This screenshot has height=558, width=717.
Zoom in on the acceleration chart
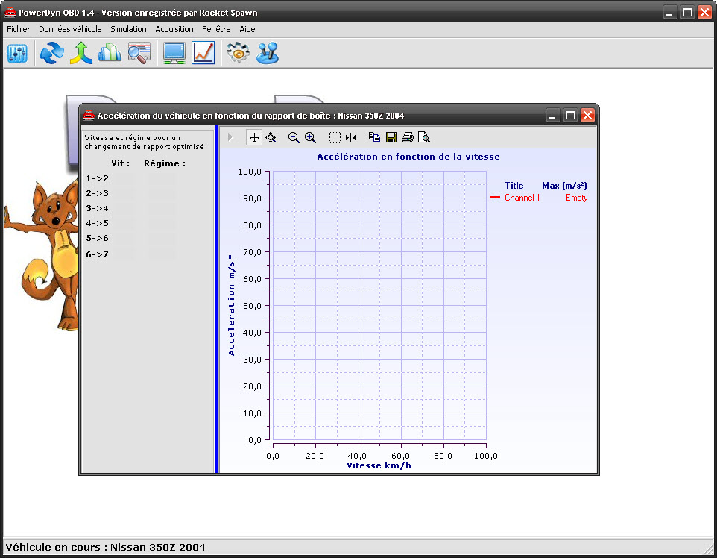tap(311, 137)
